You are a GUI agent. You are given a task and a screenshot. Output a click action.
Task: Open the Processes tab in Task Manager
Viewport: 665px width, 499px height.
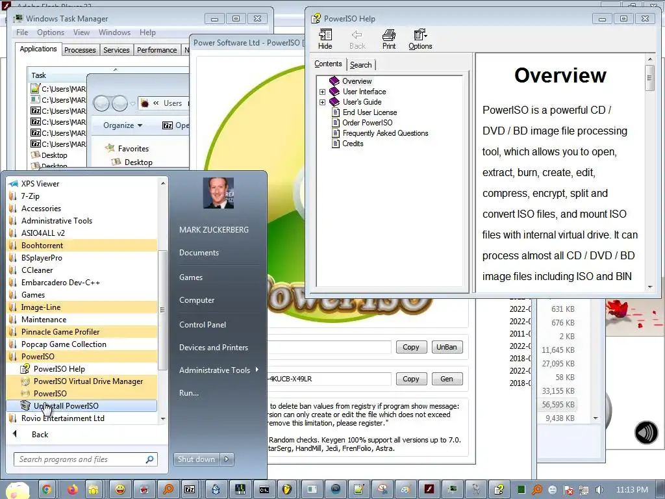coord(80,50)
